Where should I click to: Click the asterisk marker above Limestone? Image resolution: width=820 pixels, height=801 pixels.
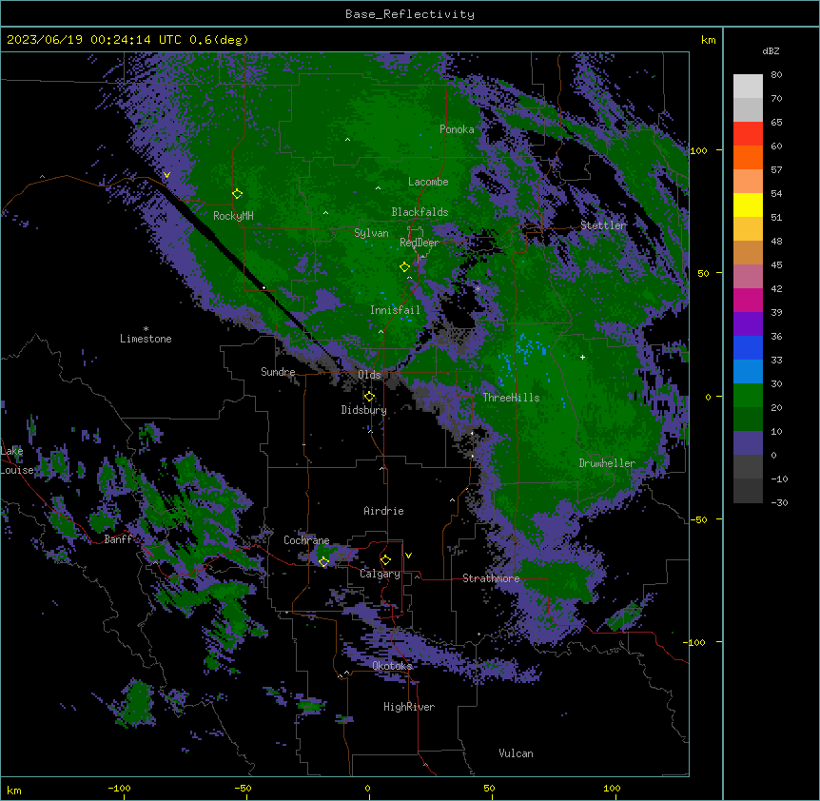[146, 329]
